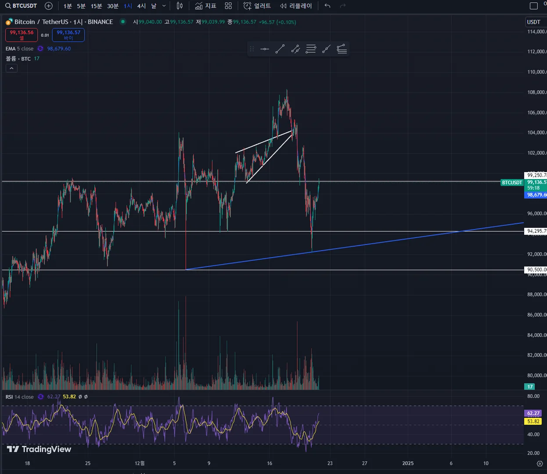The image size is (547, 474).
Task: Redo the last chart action
Action: 343,6
